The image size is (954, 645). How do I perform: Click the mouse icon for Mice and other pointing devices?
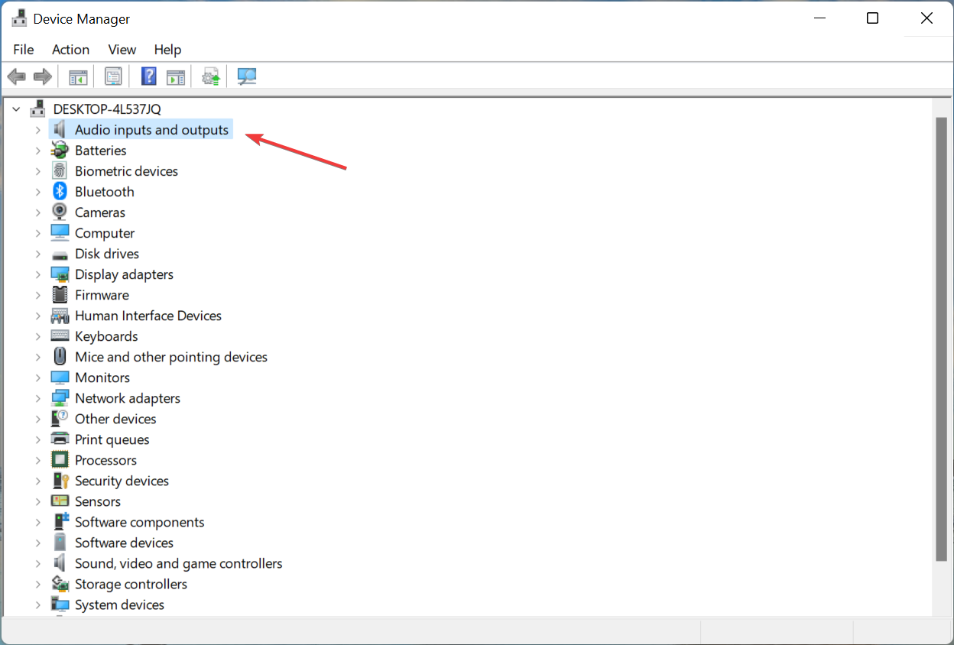(x=60, y=357)
